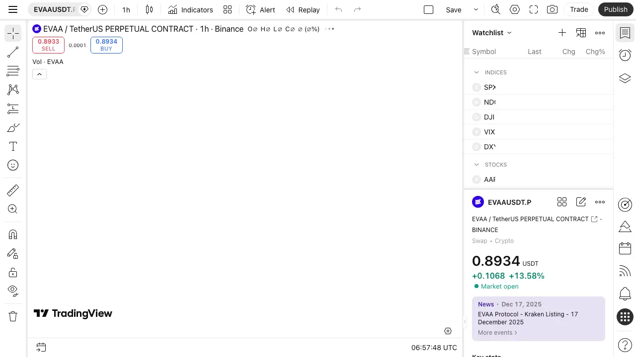636x357 pixels.
Task: Open the Trade panel
Action: point(579,9)
